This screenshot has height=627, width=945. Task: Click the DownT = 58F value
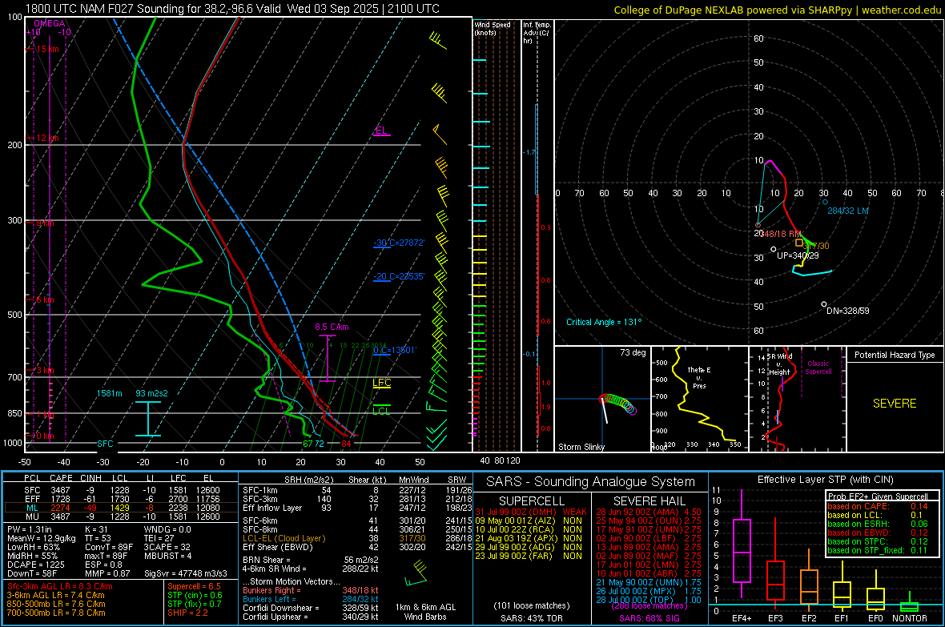pyautogui.click(x=32, y=573)
